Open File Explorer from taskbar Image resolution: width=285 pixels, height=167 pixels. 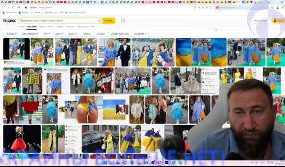coord(139,162)
